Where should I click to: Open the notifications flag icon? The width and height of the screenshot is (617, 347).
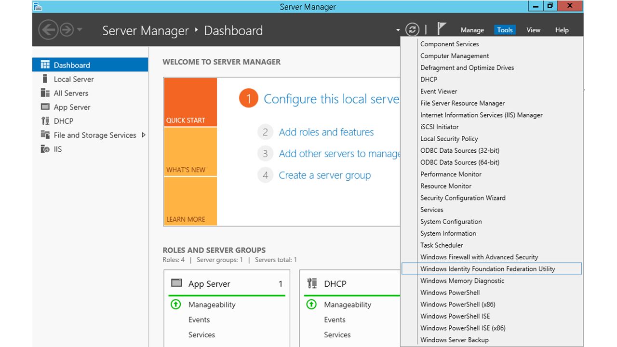(x=441, y=29)
